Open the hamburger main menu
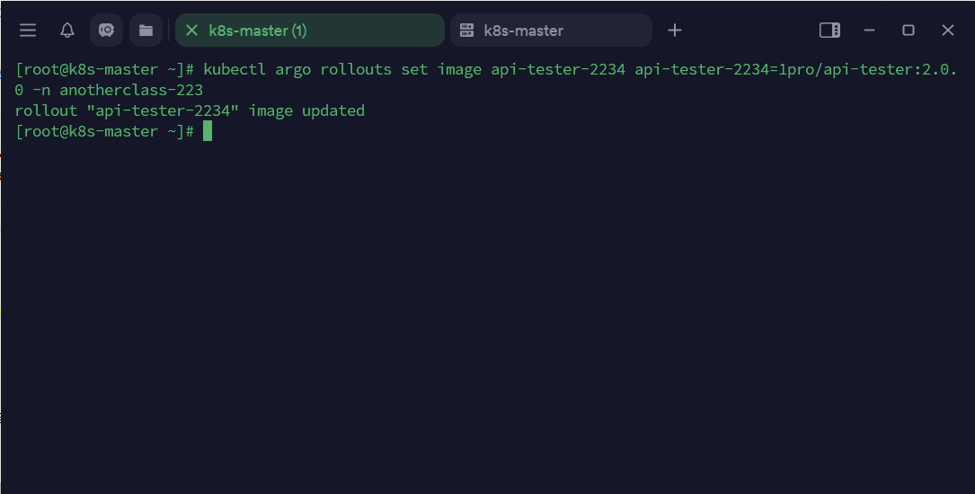The image size is (975, 494). pos(28,31)
